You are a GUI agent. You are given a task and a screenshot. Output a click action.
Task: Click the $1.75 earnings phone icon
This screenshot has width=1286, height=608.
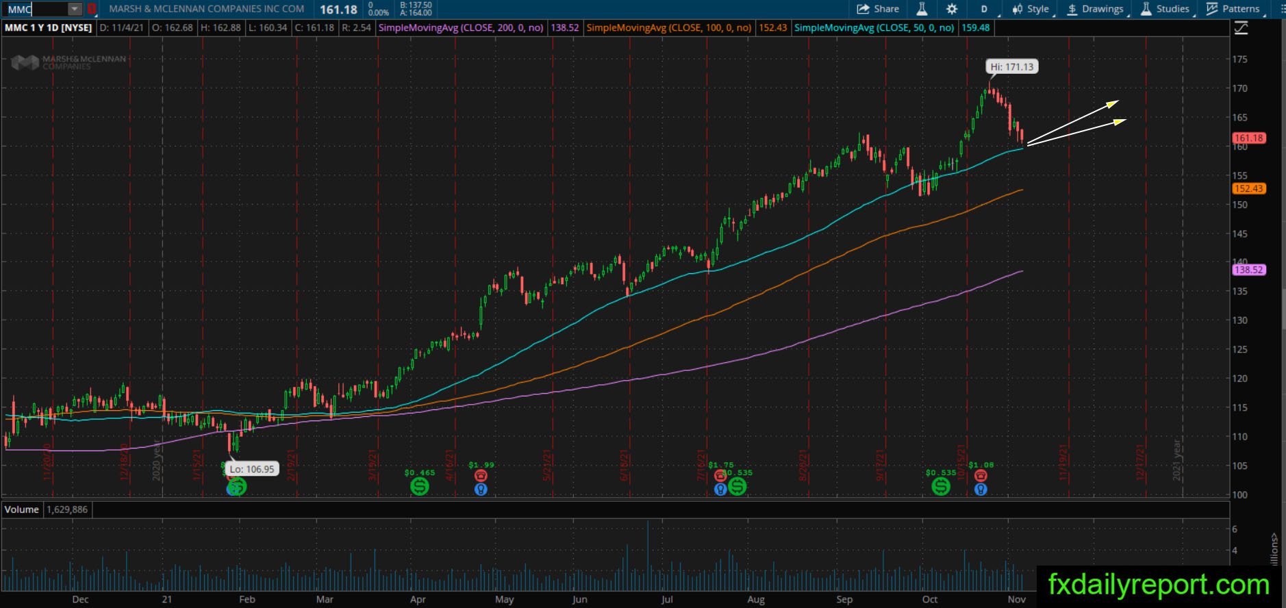point(720,476)
